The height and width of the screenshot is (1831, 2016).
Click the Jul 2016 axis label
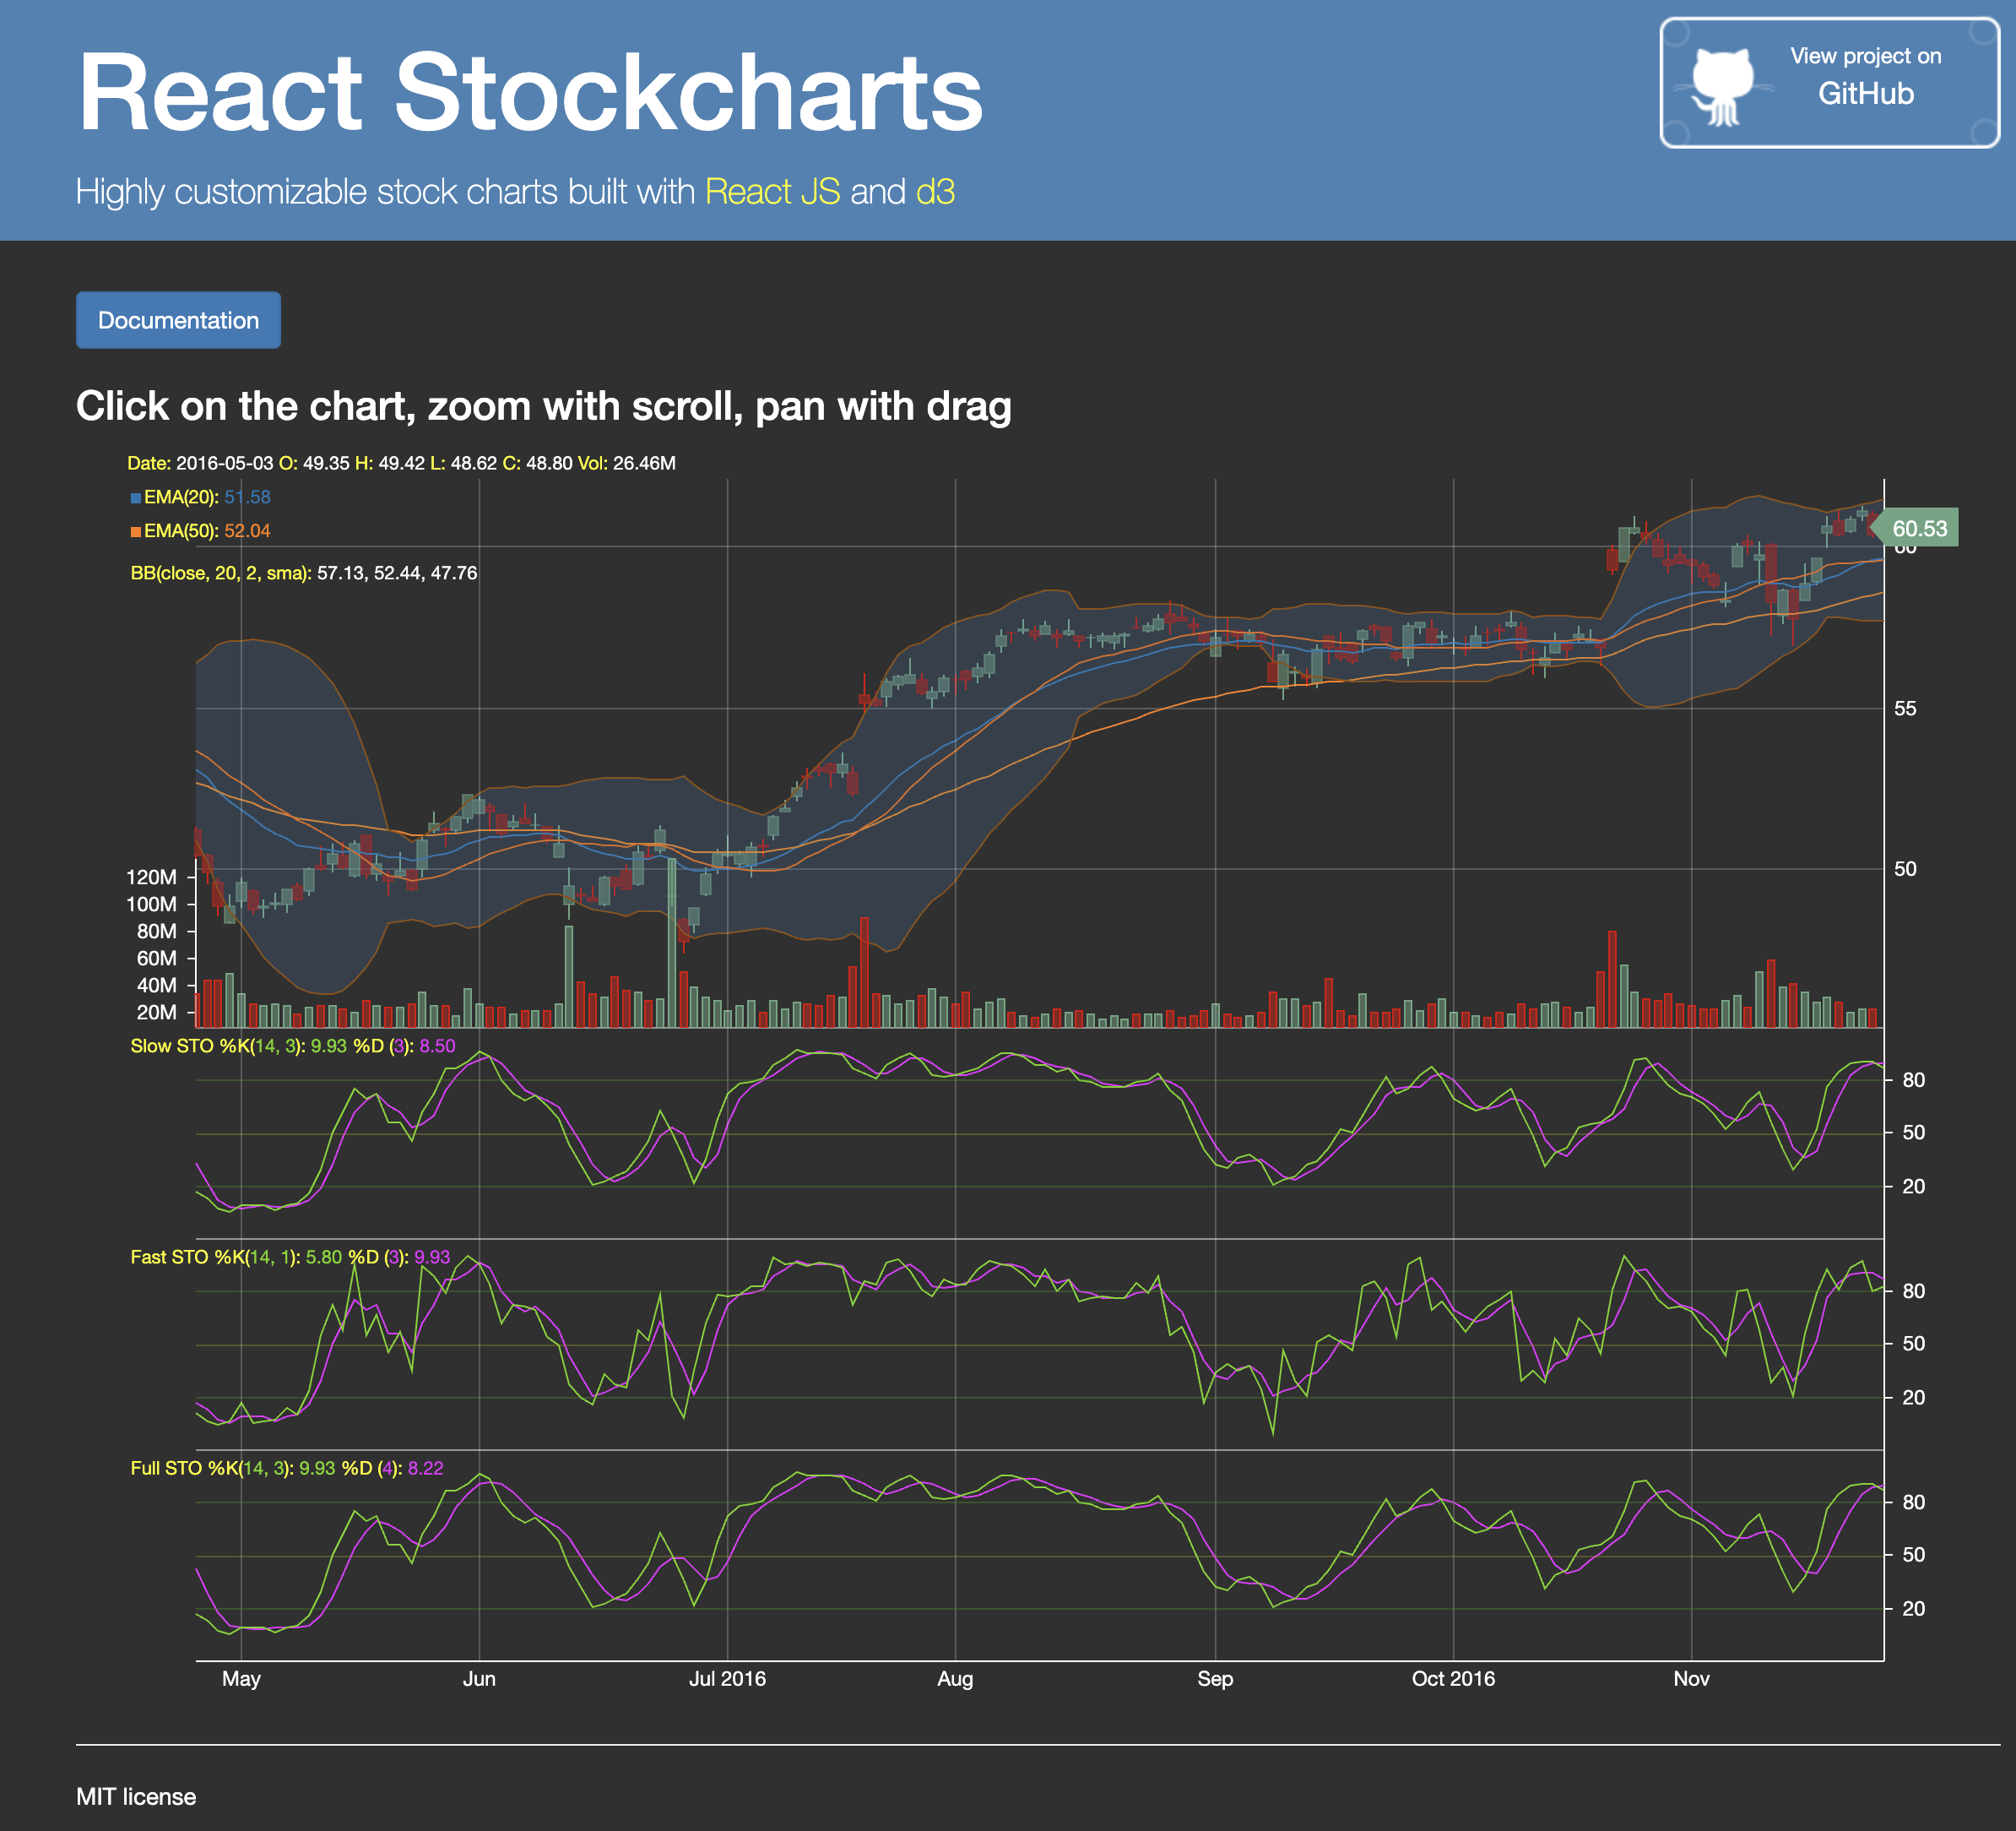(727, 1678)
